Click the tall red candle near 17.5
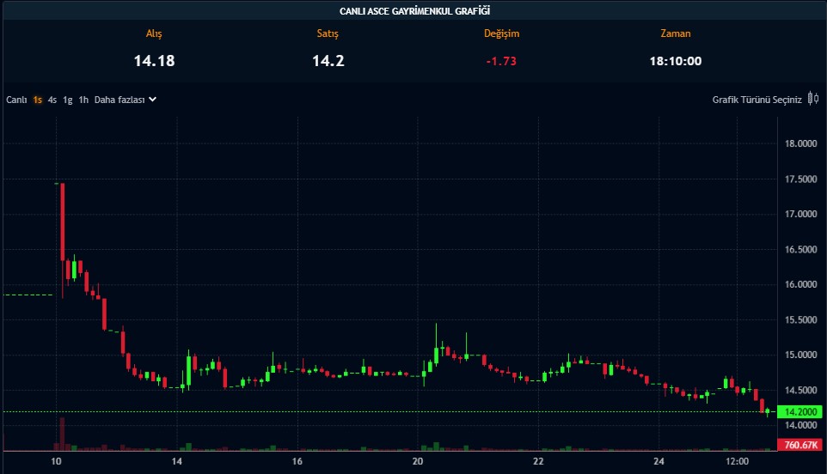Viewport: 827px width, 474px height. (x=63, y=221)
